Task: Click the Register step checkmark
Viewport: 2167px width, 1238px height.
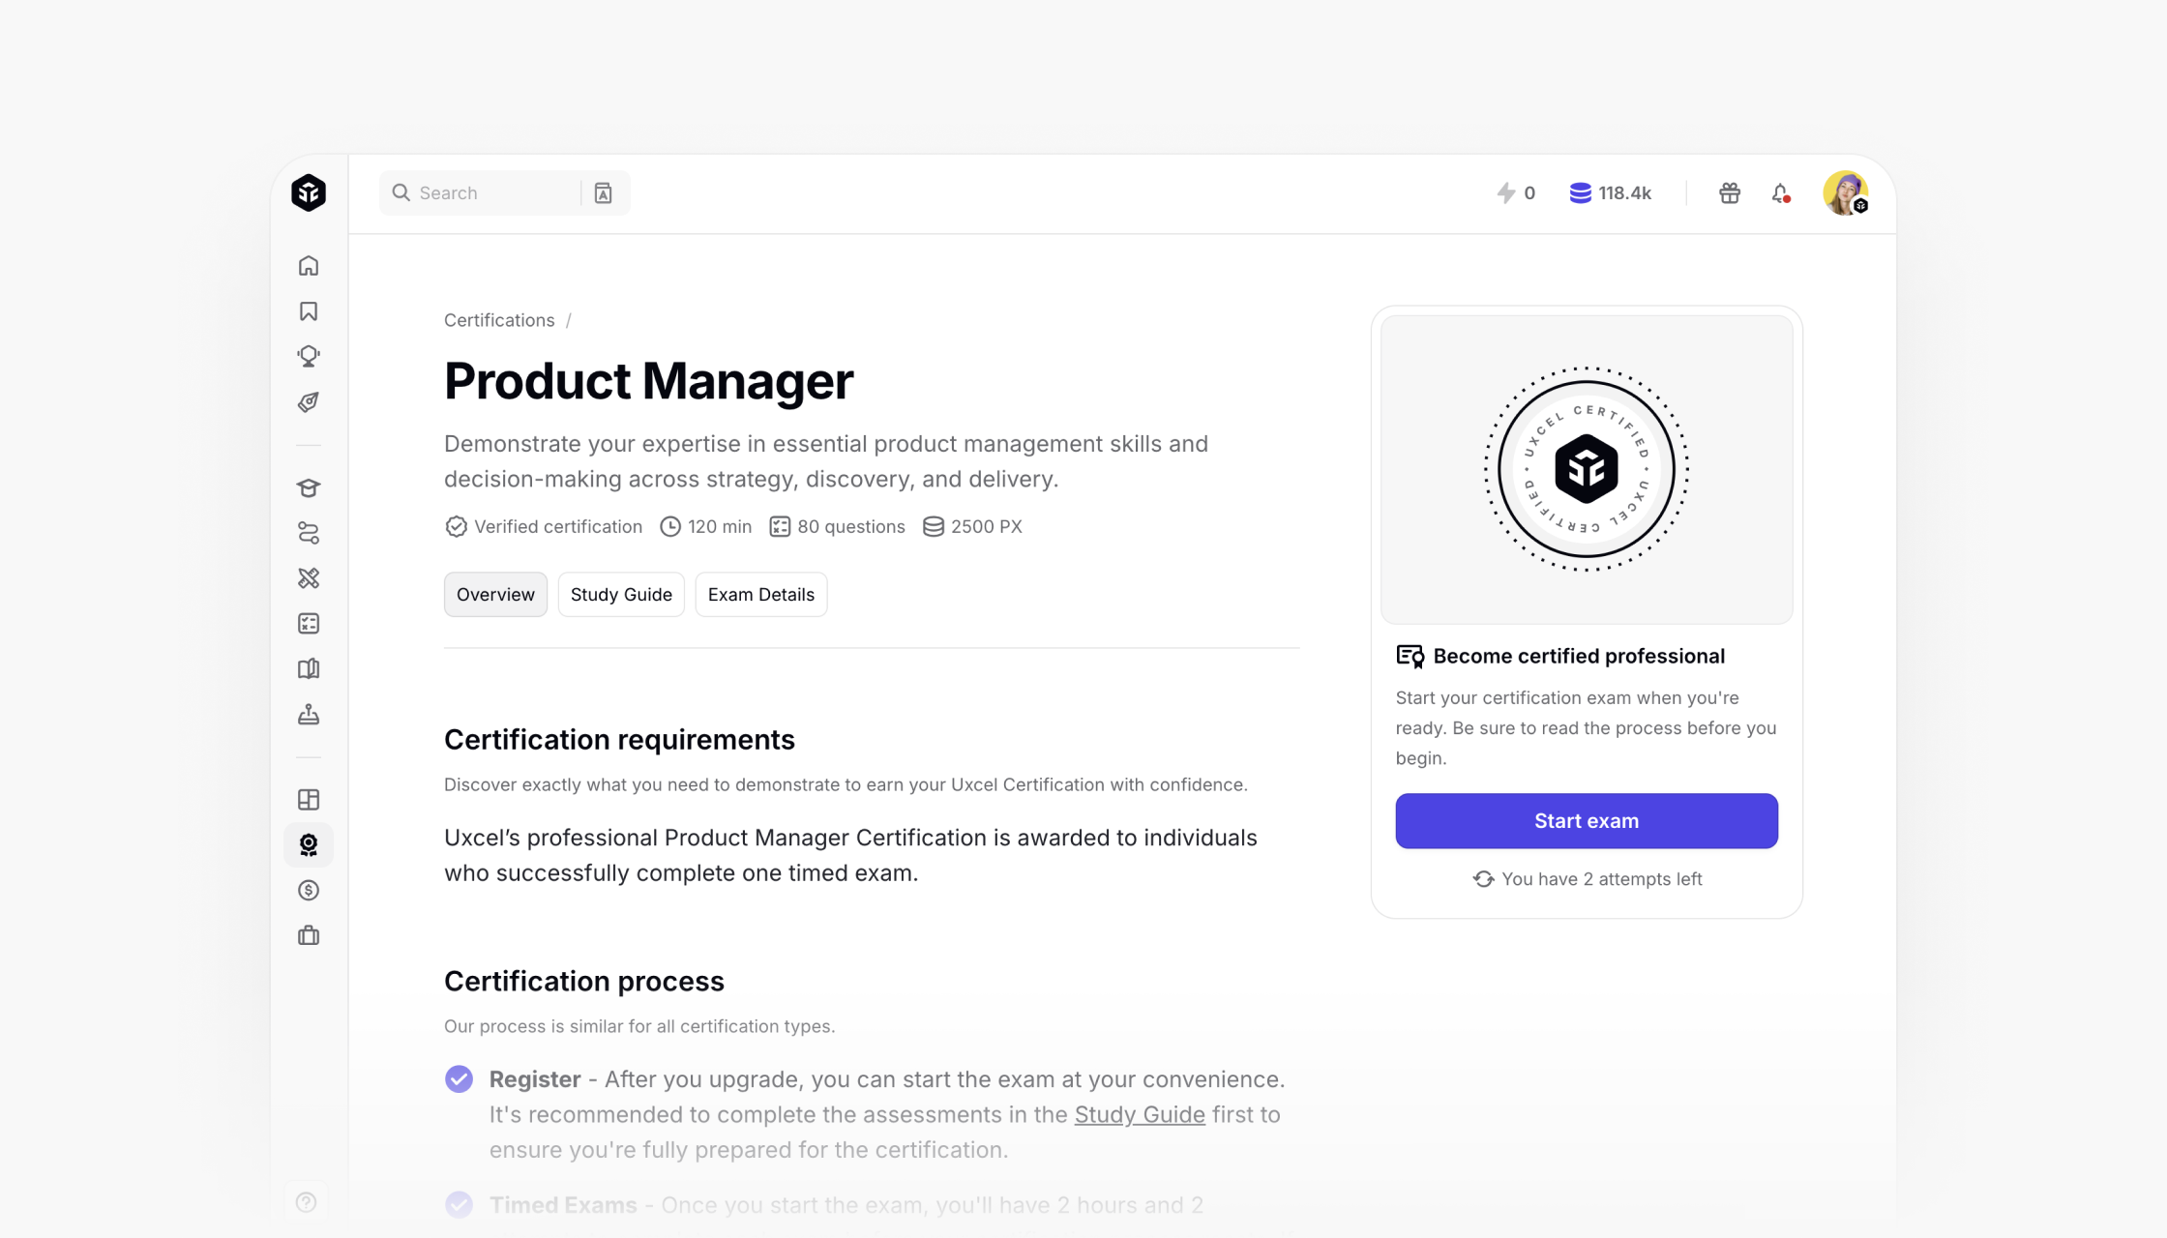Action: pyautogui.click(x=460, y=1078)
